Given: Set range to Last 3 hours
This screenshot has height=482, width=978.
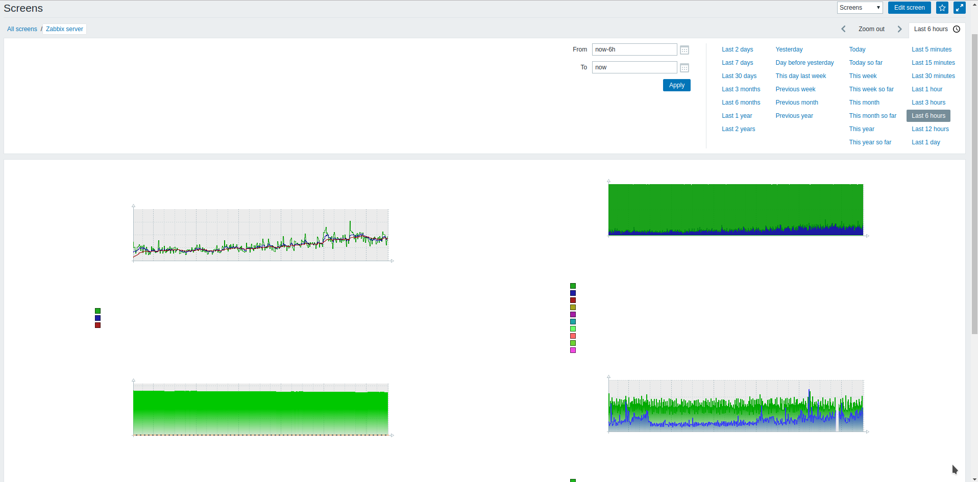Looking at the screenshot, I should [x=928, y=103].
